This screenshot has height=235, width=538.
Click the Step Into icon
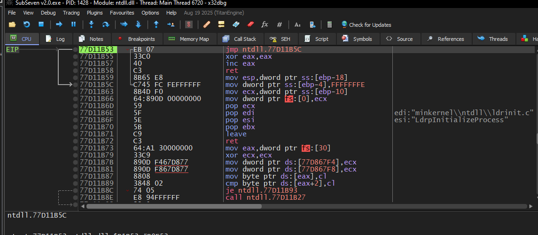coord(91,24)
